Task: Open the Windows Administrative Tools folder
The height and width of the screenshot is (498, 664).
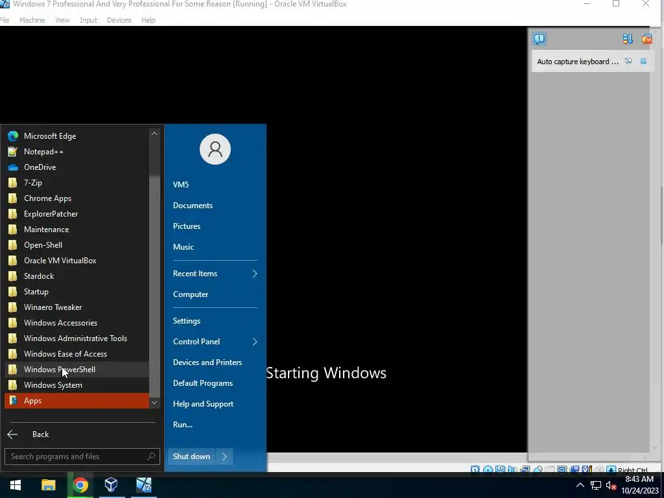Action: (x=77, y=338)
